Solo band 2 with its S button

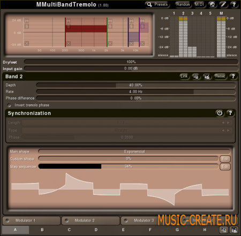point(69,26)
